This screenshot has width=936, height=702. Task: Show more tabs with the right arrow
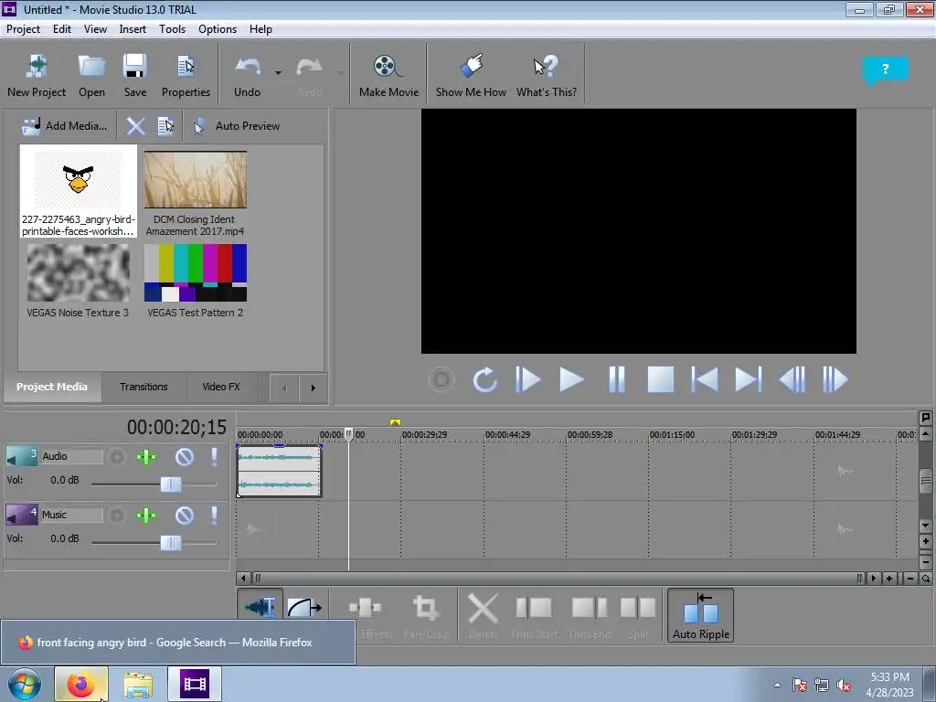click(x=313, y=388)
